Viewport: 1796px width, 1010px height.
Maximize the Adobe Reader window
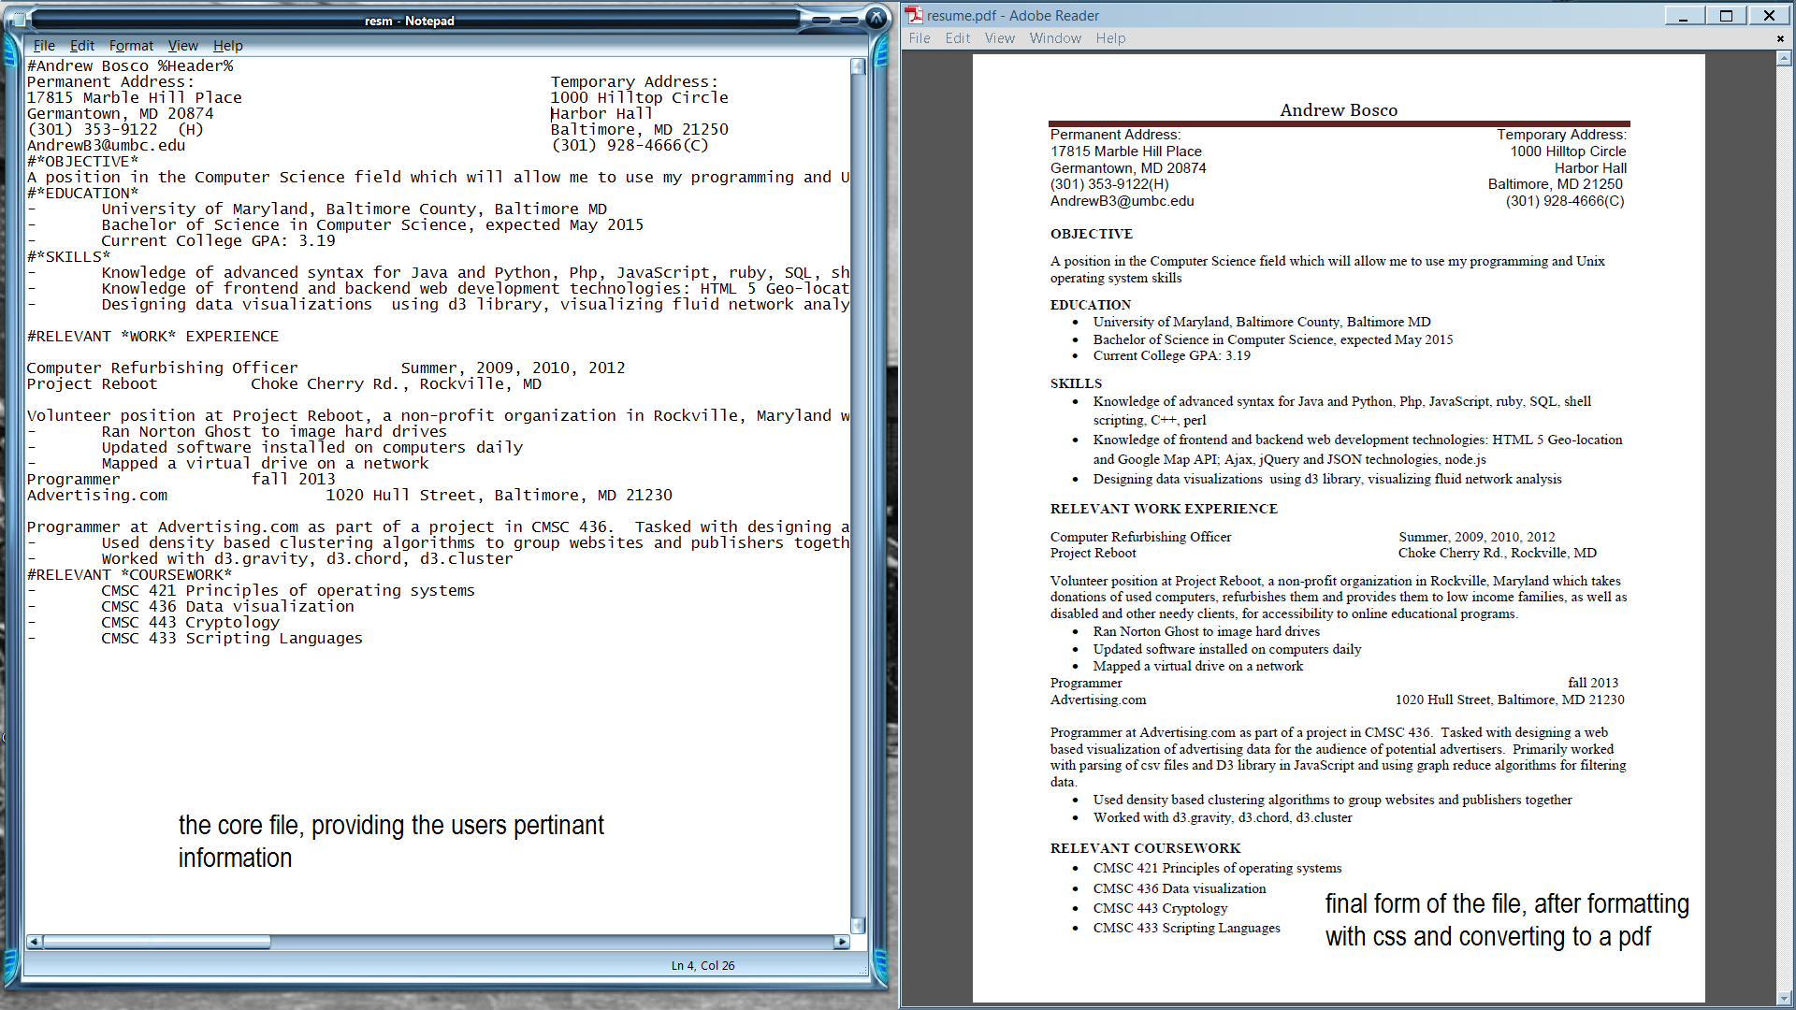[1726, 15]
